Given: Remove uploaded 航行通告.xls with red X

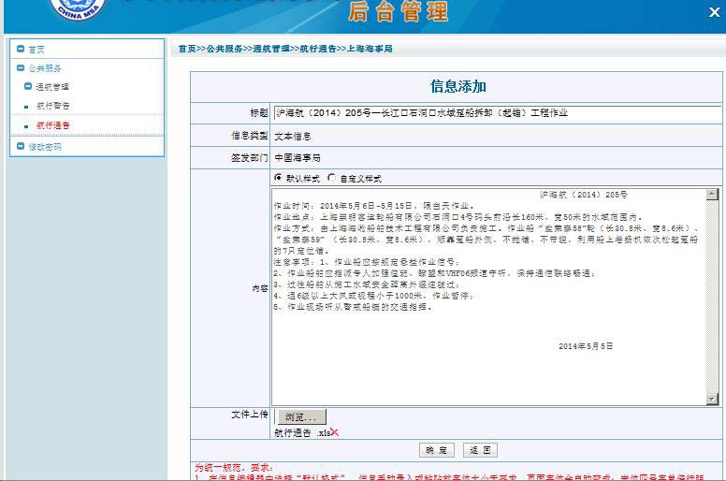Looking at the screenshot, I should pos(335,432).
